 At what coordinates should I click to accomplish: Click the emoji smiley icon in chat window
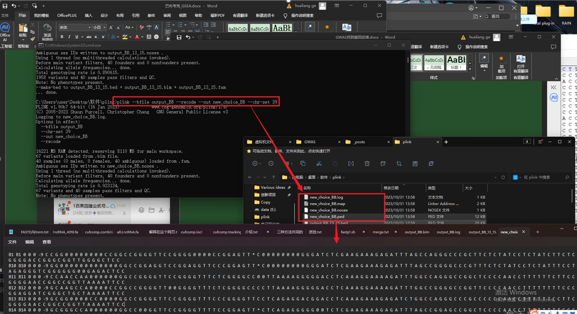tap(141, 210)
